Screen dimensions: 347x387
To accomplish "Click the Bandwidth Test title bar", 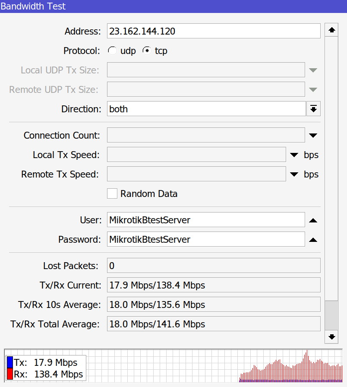I will [173, 6].
